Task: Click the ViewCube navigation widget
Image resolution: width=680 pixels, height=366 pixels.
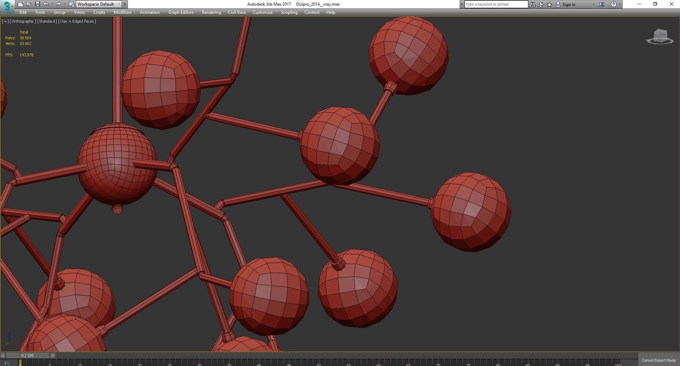Action: coord(659,37)
